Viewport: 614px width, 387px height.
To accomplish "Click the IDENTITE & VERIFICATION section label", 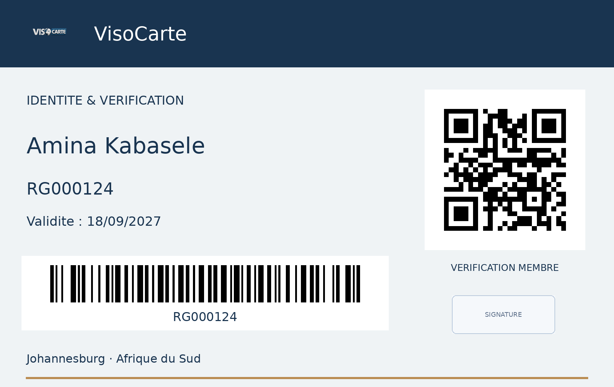I will pos(105,101).
